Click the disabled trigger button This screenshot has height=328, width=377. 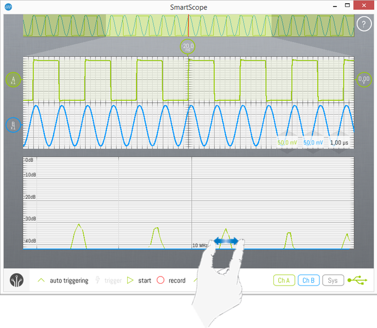point(108,280)
